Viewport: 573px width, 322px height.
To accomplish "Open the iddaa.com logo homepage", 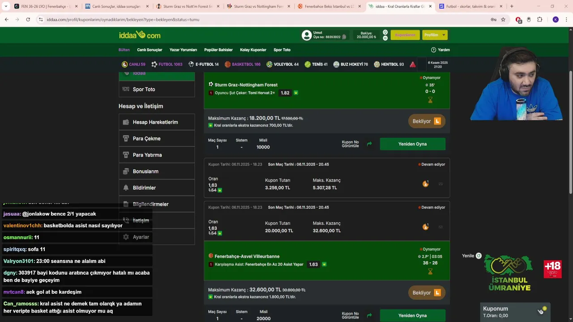I will pos(139,35).
